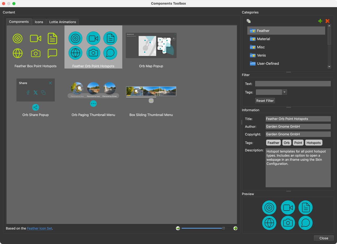The width and height of the screenshot is (337, 244).
Task: Click in the Text filter field
Action: coord(293,84)
